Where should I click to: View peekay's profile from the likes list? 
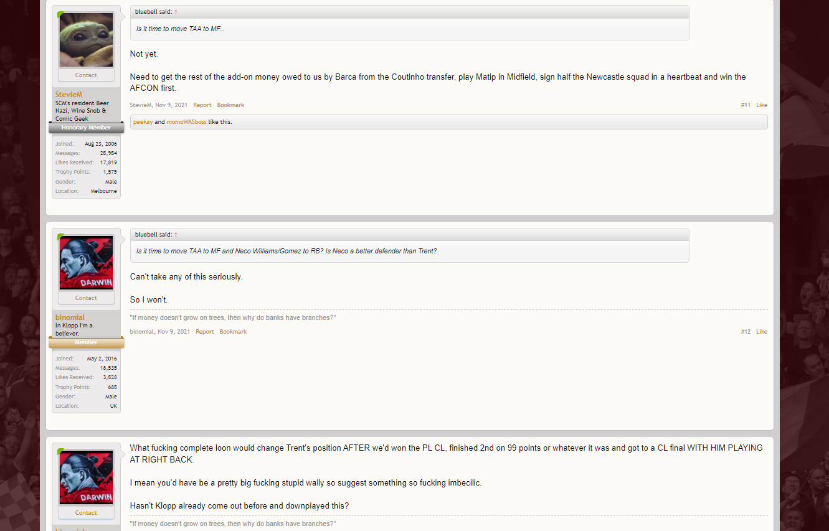point(143,122)
